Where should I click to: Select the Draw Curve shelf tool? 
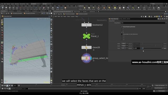(x=36, y=8)
